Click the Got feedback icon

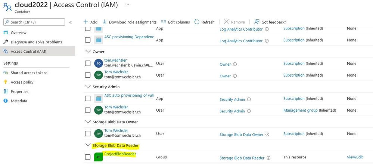(257, 22)
